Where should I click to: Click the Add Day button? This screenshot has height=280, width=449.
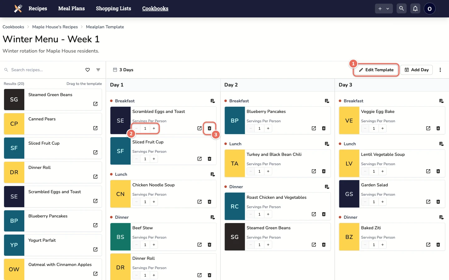417,70
